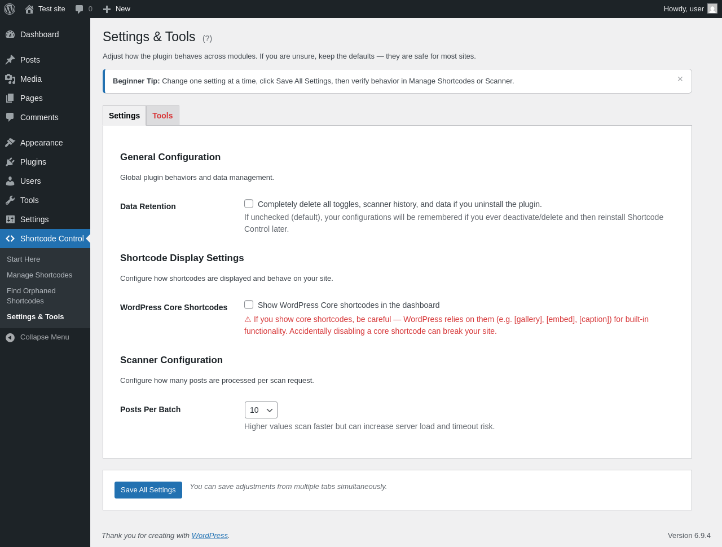The width and height of the screenshot is (722, 547).
Task: Check Show WordPress Core shortcodes option
Action: point(249,305)
